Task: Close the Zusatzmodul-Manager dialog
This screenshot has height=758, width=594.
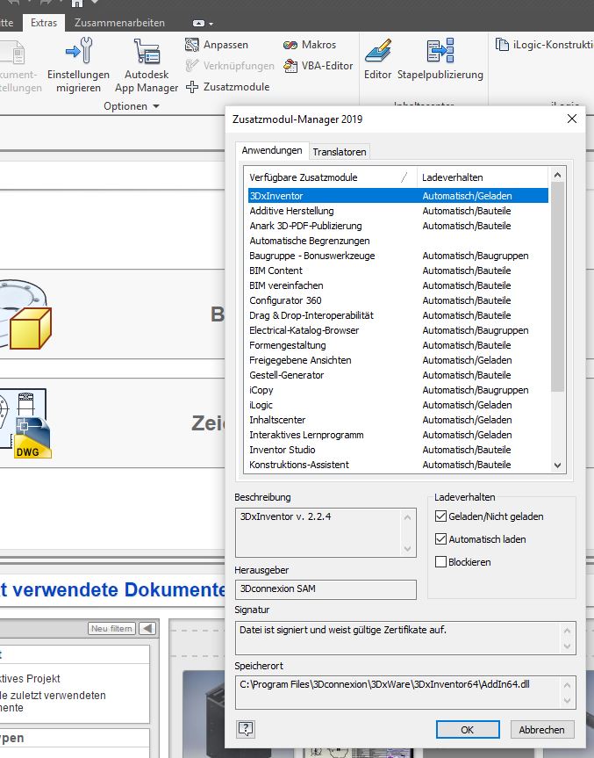Action: tap(572, 119)
